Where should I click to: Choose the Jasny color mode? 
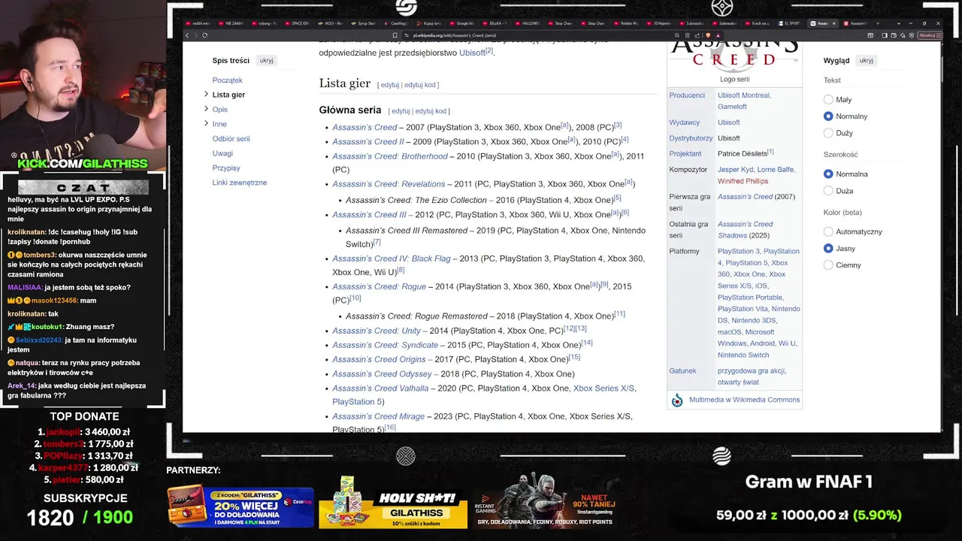click(828, 248)
